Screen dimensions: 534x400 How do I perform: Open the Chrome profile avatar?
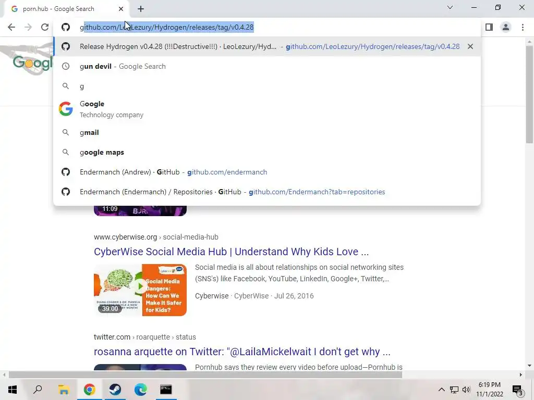coord(506,27)
